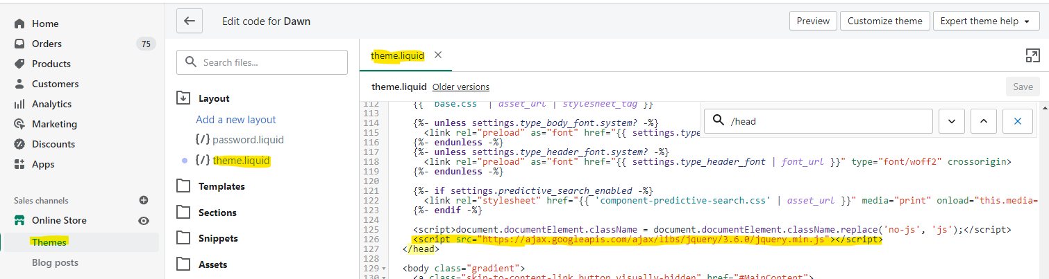Screen dimensions: 1049x279
Task: Open the Products section
Action: [x=51, y=64]
